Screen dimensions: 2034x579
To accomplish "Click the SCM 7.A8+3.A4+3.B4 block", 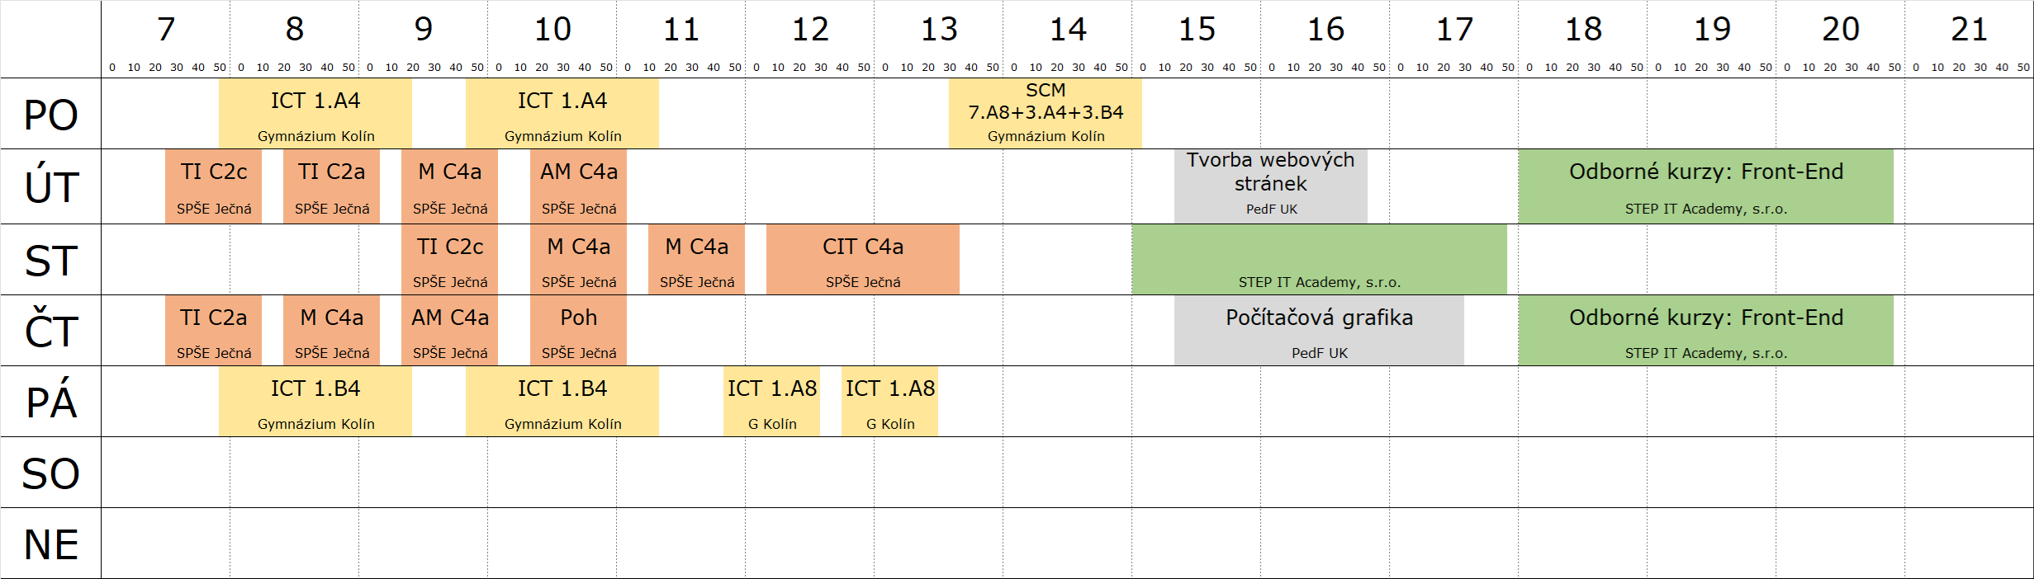I will tap(1045, 114).
